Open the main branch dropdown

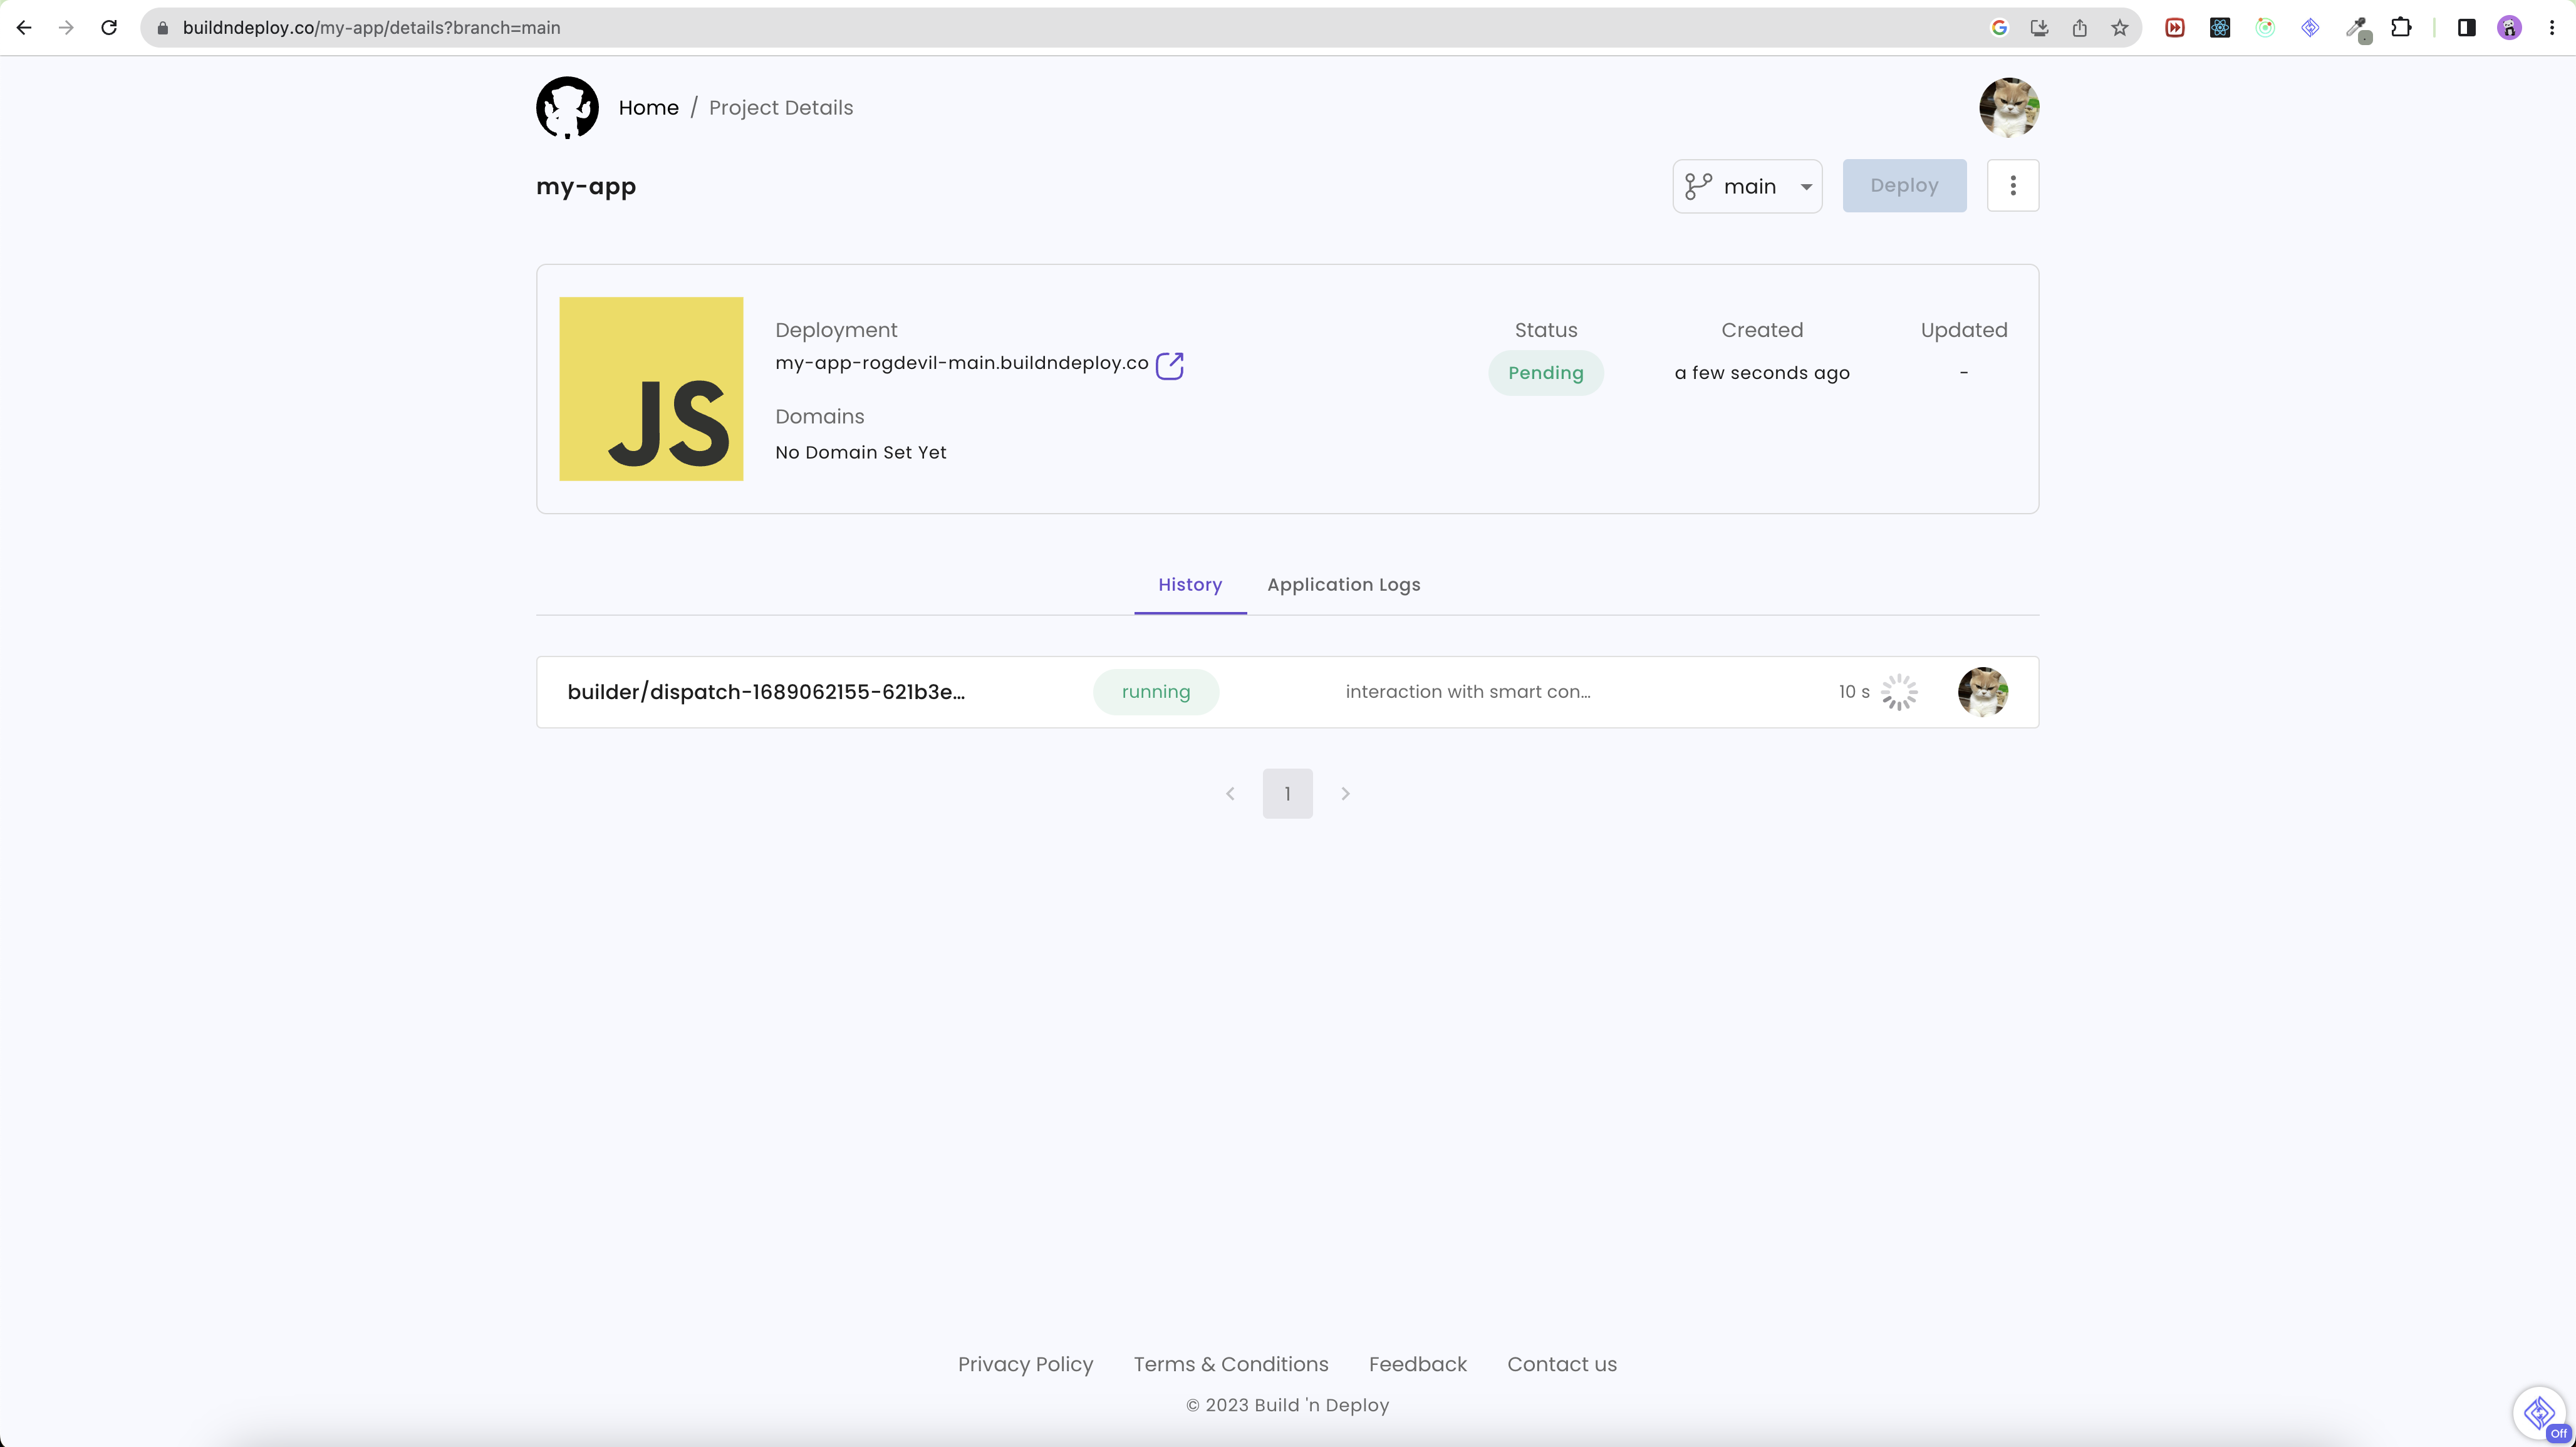[x=1747, y=185]
